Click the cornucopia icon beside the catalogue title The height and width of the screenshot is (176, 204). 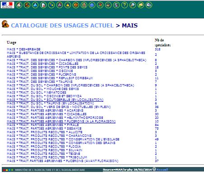coord(5,24)
